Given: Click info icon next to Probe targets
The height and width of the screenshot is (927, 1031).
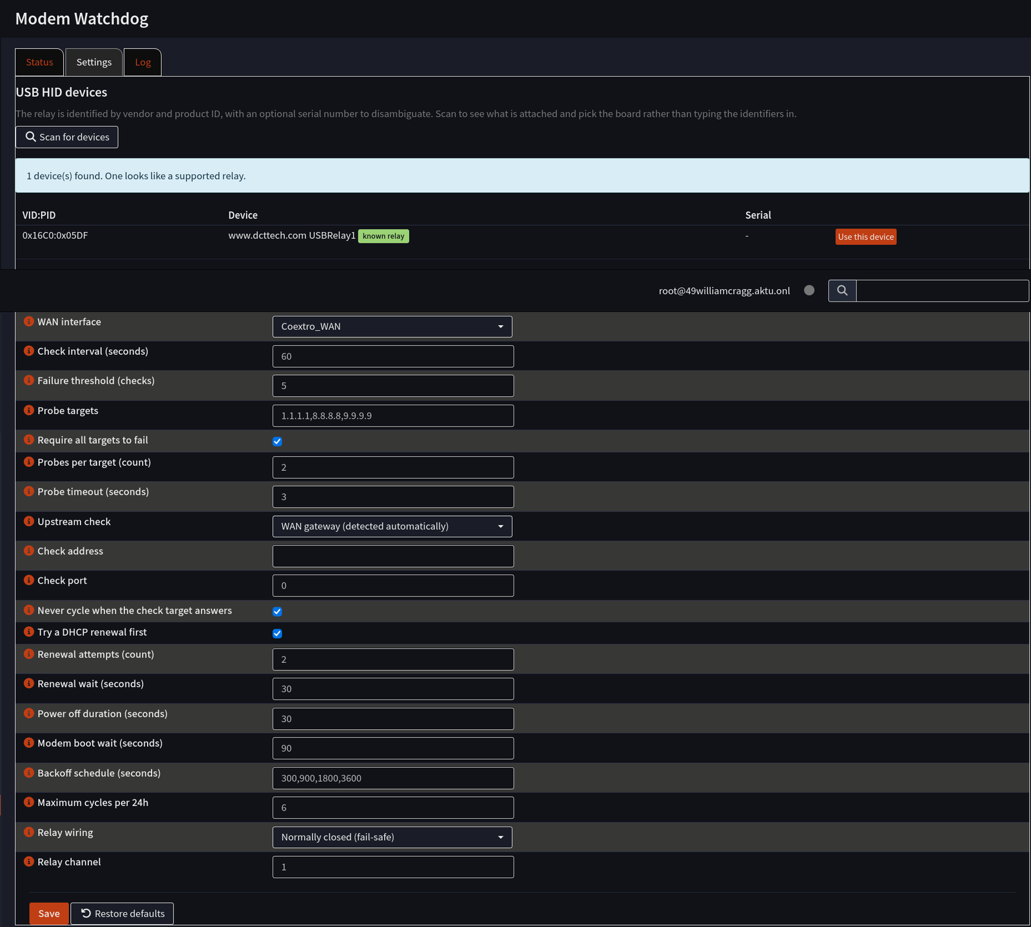Looking at the screenshot, I should [x=29, y=410].
